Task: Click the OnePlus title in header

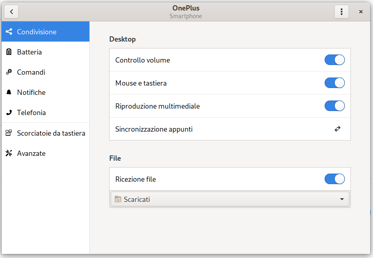Action: [x=186, y=8]
